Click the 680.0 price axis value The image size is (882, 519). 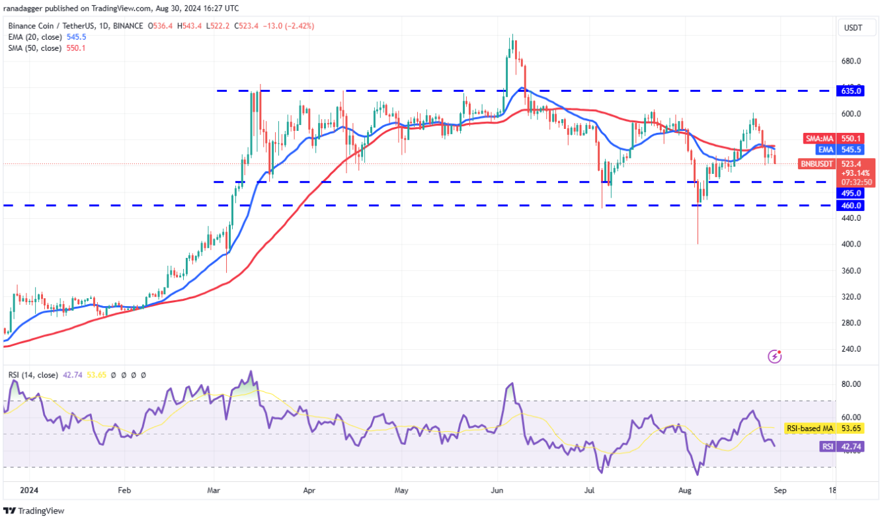tap(851, 61)
